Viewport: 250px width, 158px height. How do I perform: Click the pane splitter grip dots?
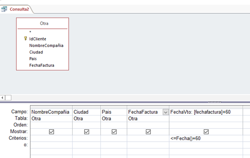(215, 102)
